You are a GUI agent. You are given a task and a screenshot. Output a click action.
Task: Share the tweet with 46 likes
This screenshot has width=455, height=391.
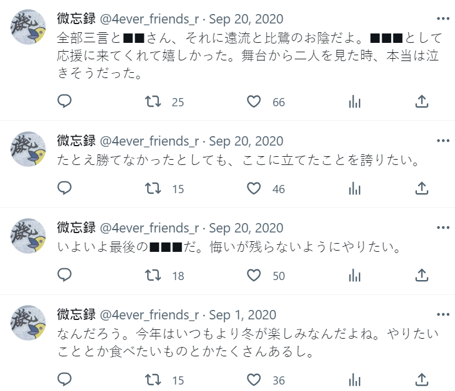pos(422,188)
